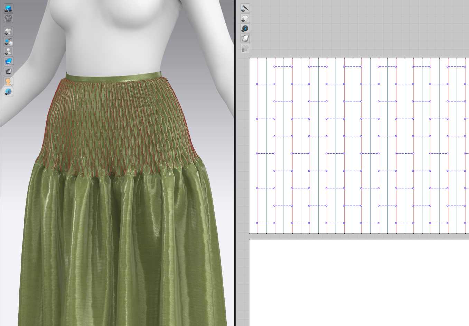Toggle garment visibility in the 3D window
The height and width of the screenshot is (326, 469).
pos(8,31)
